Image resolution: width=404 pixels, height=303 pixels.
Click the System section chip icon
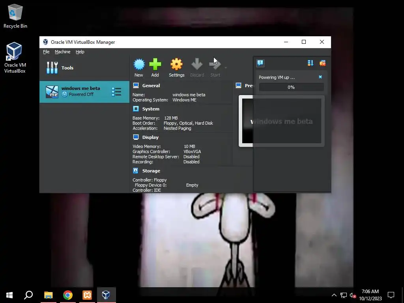[x=136, y=109]
